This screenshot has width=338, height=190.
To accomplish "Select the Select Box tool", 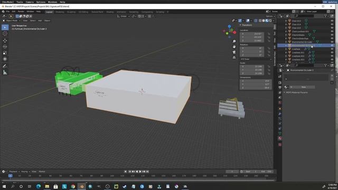I will [5, 27].
